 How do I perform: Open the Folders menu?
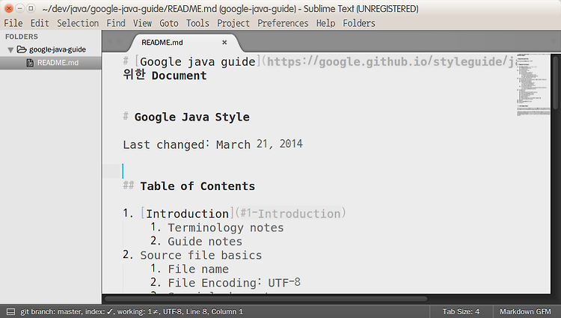[x=359, y=23]
